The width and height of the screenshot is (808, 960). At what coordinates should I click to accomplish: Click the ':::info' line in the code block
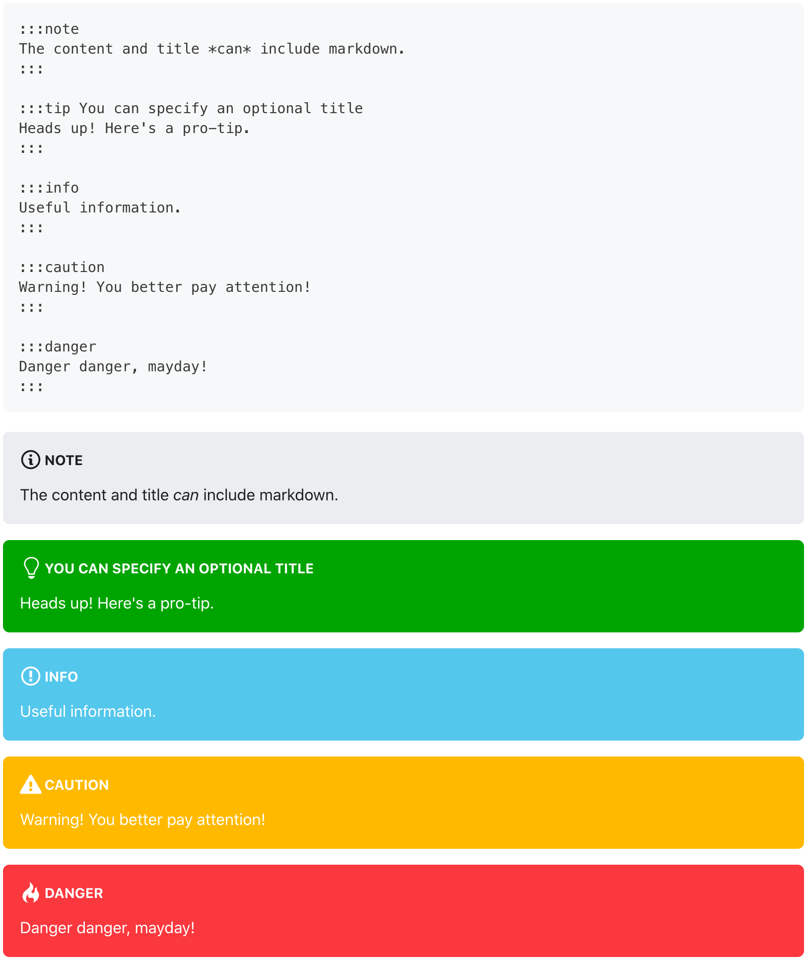pos(49,188)
